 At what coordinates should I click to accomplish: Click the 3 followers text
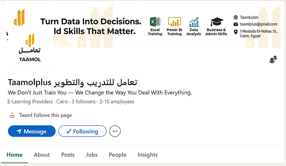84,102
